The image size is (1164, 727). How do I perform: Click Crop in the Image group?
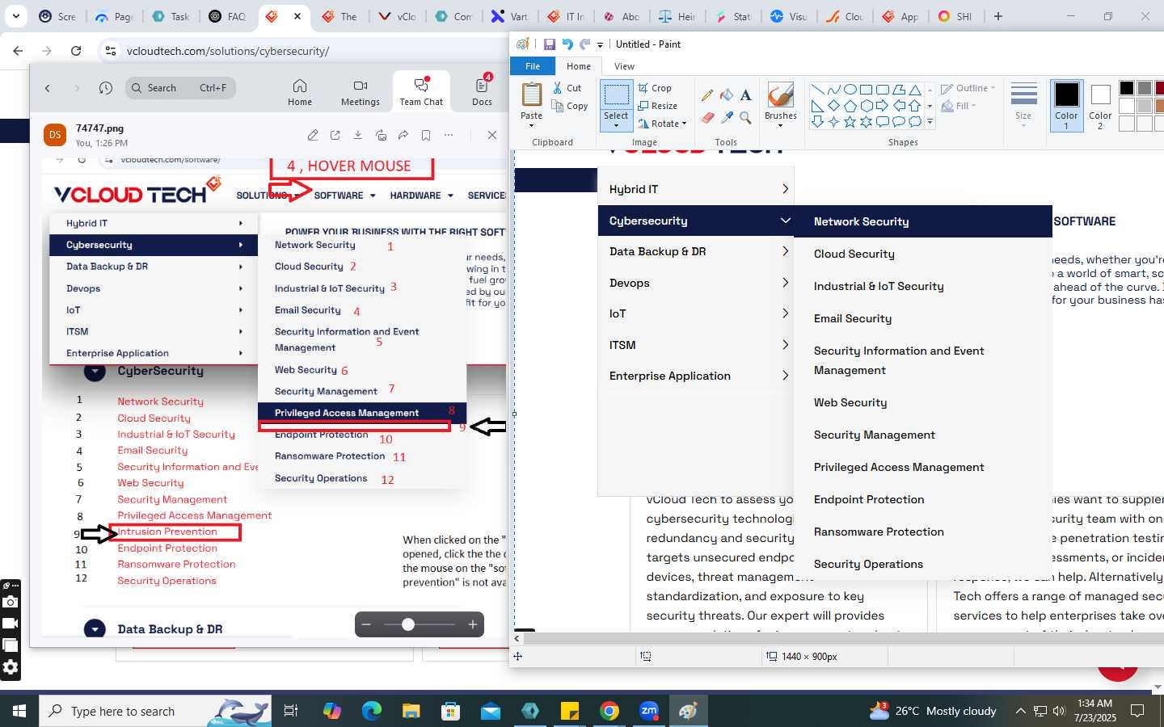pyautogui.click(x=655, y=88)
